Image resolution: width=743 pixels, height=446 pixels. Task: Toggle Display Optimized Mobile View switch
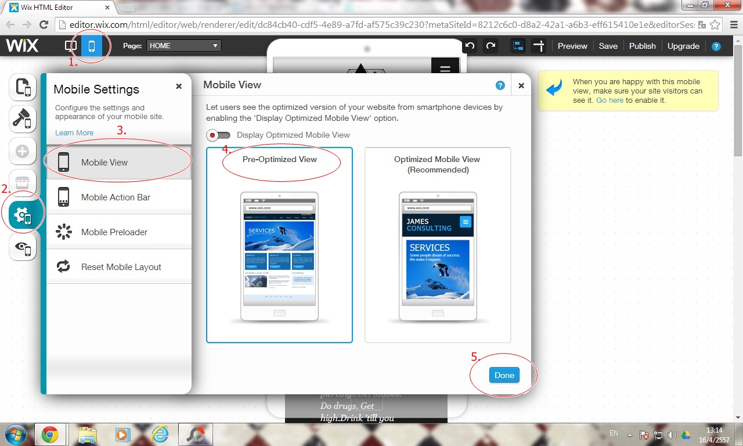[218, 135]
